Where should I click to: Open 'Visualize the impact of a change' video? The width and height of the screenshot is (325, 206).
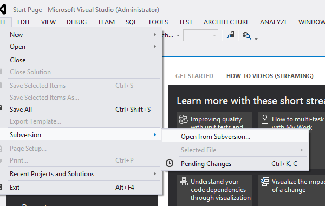tap(291, 190)
